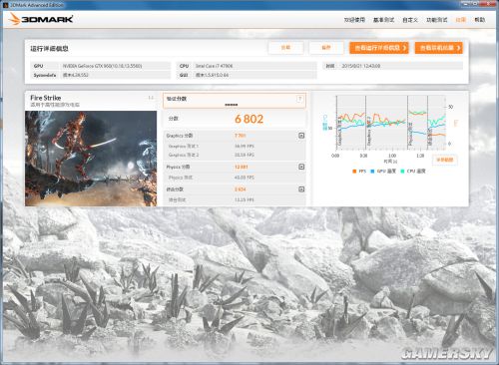Image resolution: width=499 pixels, height=365 pixels.
Task: Collapse the Physics score section
Action: pos(301,167)
